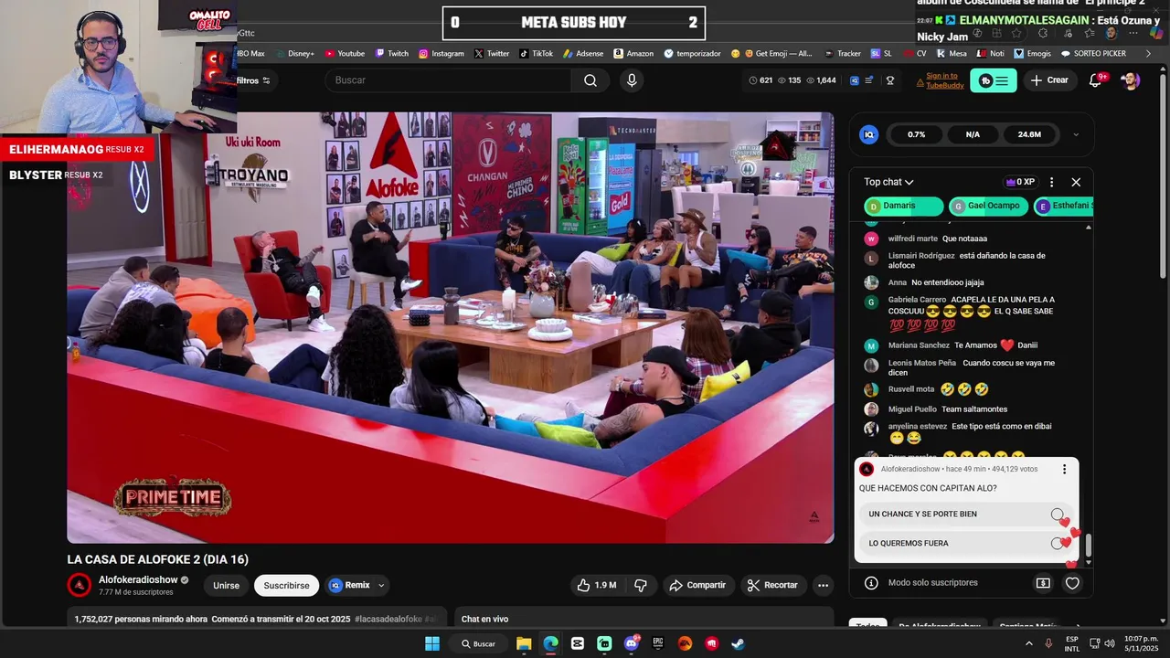
Task: Expand the Top chat dropdown
Action: pyautogui.click(x=889, y=182)
